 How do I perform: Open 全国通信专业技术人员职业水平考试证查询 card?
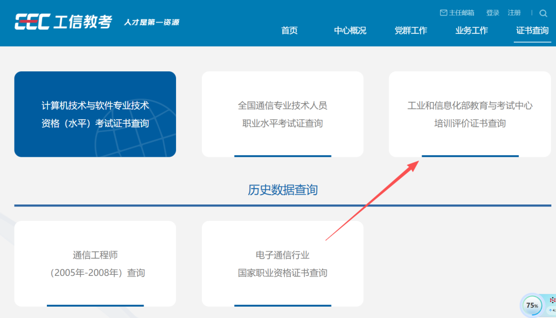point(282,114)
